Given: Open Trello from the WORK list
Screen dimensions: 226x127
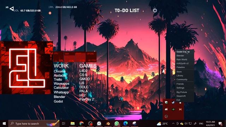Looking at the screenshot, I should (x=58, y=79).
